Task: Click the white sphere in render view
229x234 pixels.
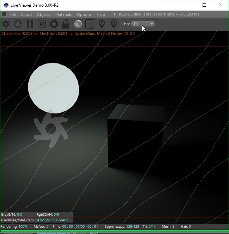Action: coord(54,88)
